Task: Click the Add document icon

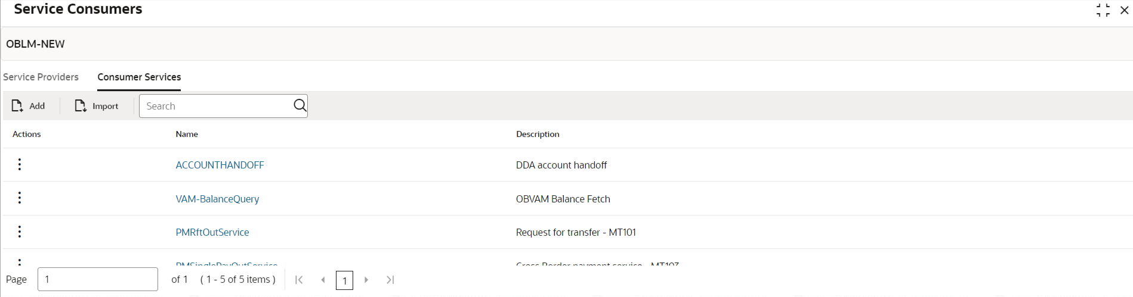Action: [17, 106]
